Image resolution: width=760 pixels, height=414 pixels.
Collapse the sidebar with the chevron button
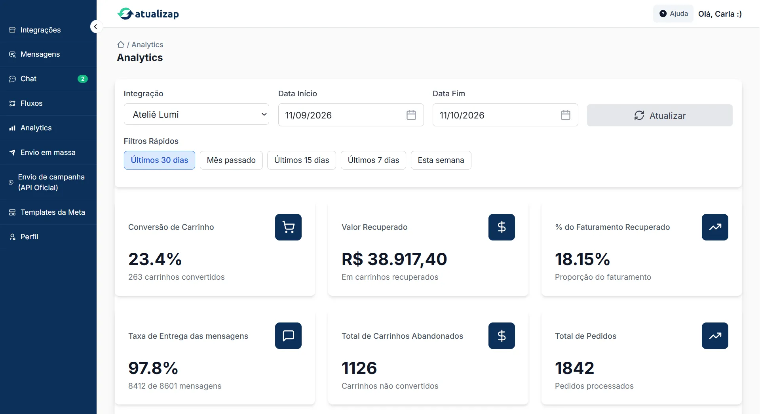coord(95,27)
